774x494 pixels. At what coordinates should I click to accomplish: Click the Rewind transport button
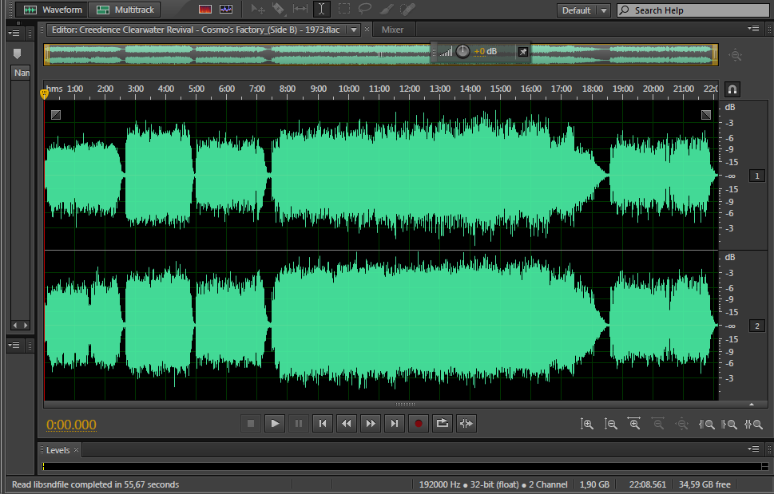(347, 424)
